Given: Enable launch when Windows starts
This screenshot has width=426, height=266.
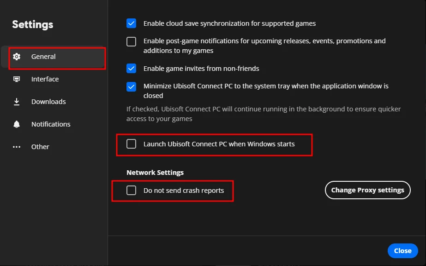Looking at the screenshot, I should (x=132, y=144).
